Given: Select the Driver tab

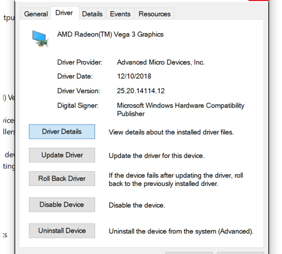Looking at the screenshot, I should pyautogui.click(x=65, y=13).
